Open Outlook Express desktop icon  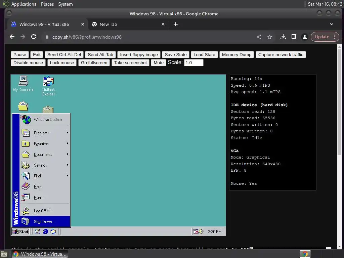[48, 86]
